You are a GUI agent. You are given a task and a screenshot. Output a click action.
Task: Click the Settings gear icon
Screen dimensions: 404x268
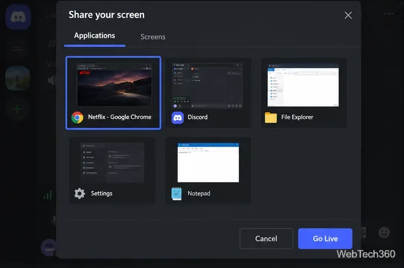pyautogui.click(x=80, y=194)
